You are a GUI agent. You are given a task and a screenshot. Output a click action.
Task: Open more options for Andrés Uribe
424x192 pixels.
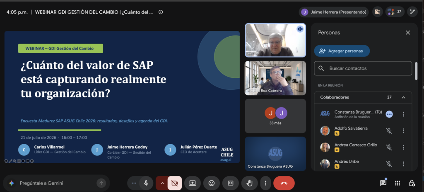pyautogui.click(x=403, y=164)
